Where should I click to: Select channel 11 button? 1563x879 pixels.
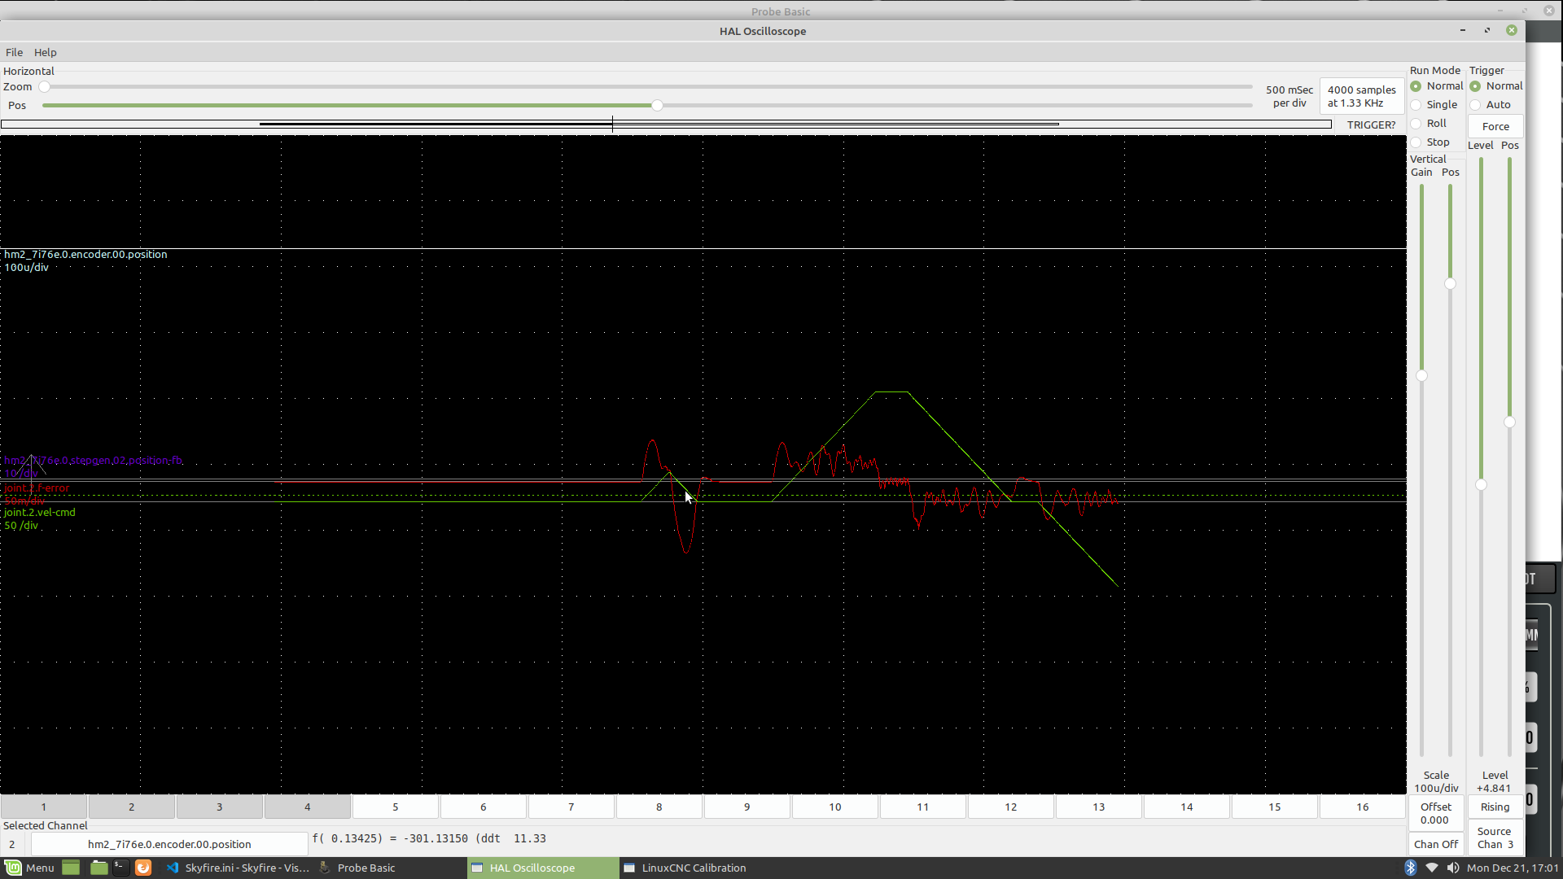923,807
